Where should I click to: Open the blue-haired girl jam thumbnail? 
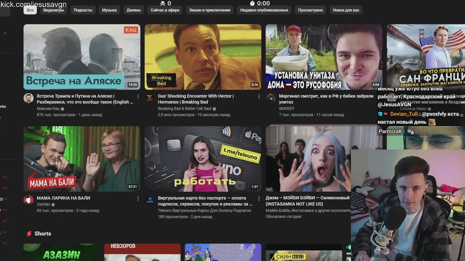(x=308, y=159)
